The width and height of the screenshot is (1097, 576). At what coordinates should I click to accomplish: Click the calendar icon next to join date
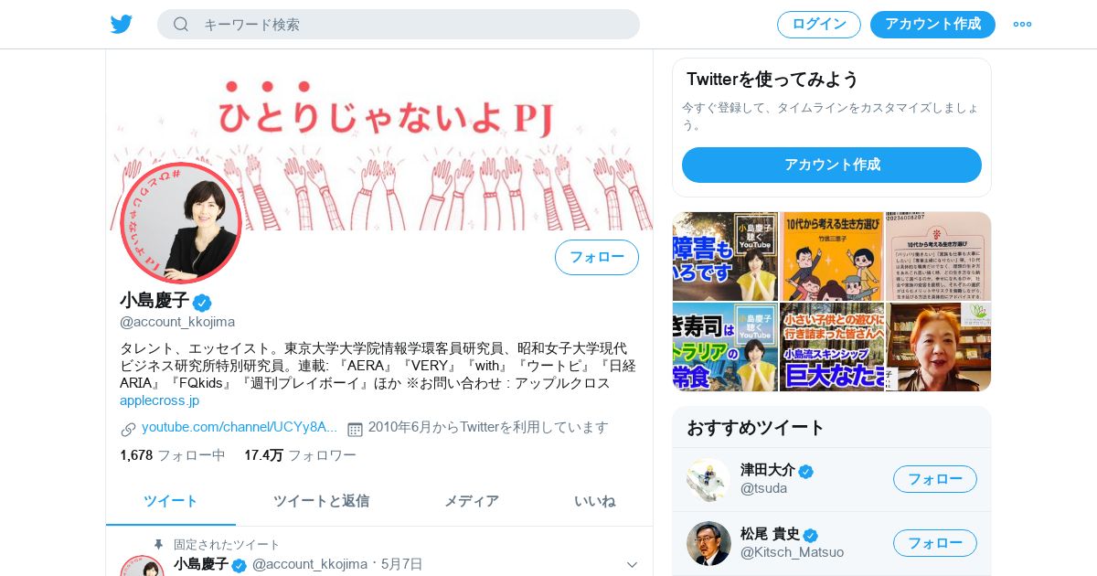coord(355,429)
